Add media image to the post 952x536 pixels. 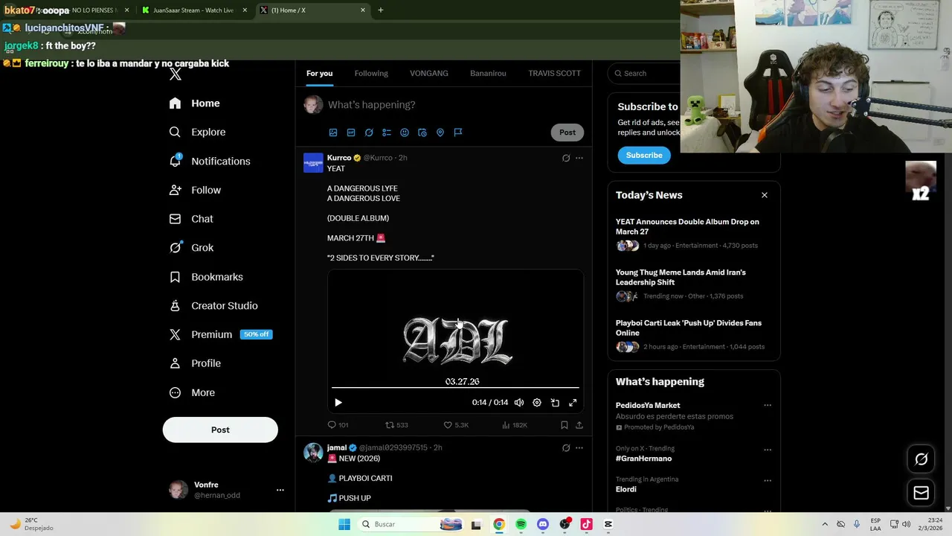tap(333, 133)
